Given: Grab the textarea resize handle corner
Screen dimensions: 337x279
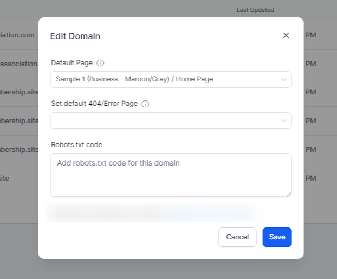Looking at the screenshot, I should [289, 194].
